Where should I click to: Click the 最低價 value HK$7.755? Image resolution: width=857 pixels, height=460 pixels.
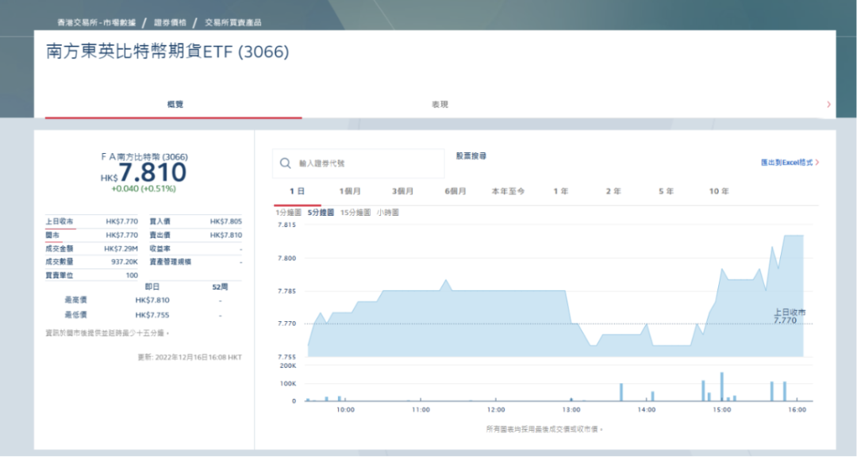coord(152,315)
